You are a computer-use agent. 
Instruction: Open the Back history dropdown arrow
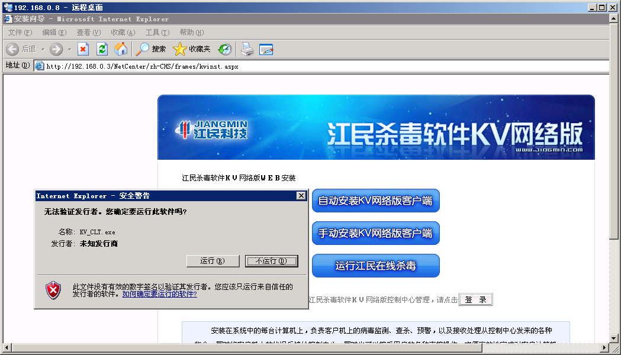coord(43,50)
